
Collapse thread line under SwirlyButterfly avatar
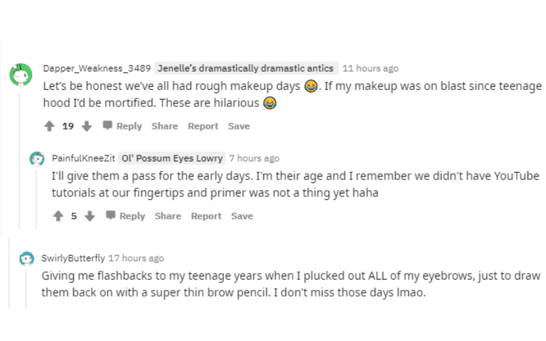pos(26,288)
